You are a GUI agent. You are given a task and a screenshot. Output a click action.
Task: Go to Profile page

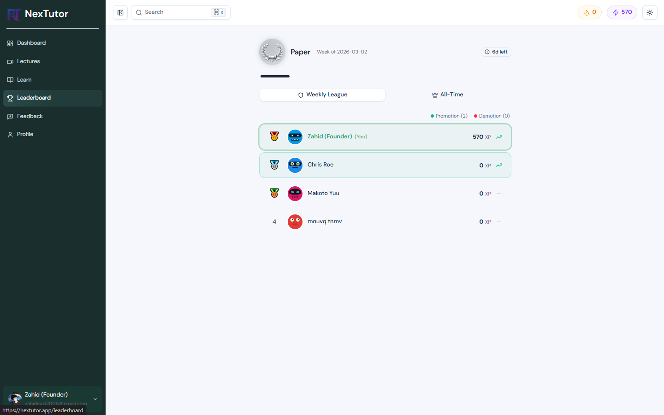point(53,134)
